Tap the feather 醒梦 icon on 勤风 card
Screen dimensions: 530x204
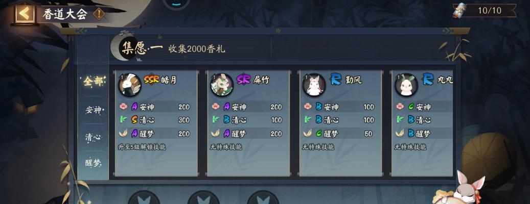(307, 133)
